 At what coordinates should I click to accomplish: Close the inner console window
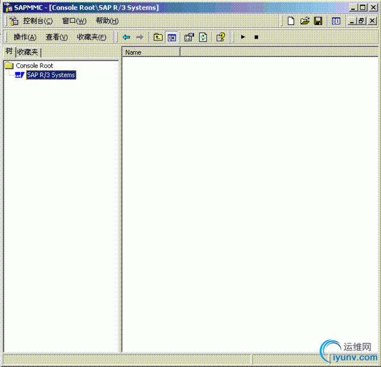(x=372, y=21)
